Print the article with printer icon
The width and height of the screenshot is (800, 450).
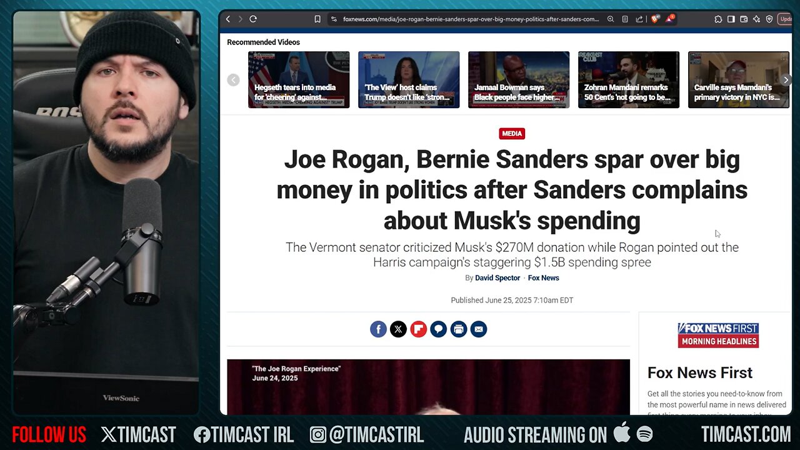(458, 329)
